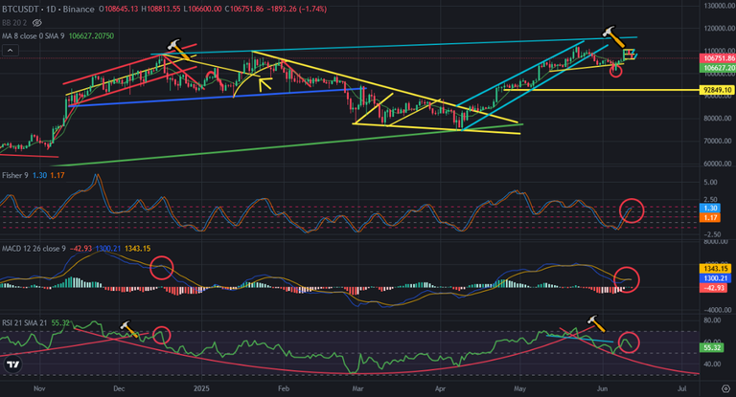Click the orange 1.17 Fisher label on the scale
This screenshot has width=736, height=397.
click(x=710, y=217)
